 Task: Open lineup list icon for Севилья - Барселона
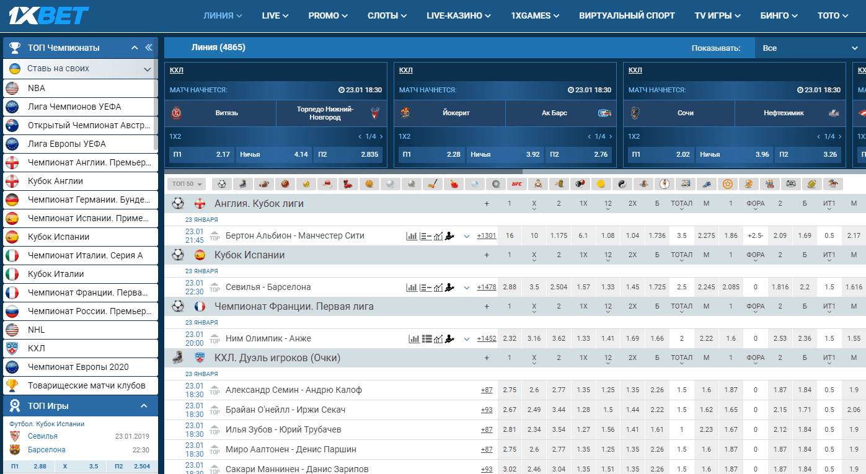[425, 287]
